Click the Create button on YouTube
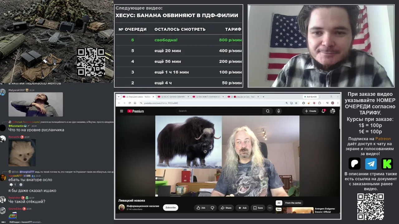Screen dimensions: 399x224 [310, 111]
